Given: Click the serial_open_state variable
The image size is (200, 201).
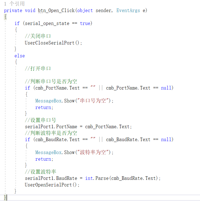Looking at the screenshot, I should click(47, 23).
